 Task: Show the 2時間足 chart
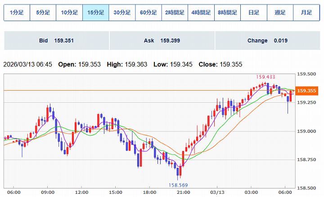point(175,13)
